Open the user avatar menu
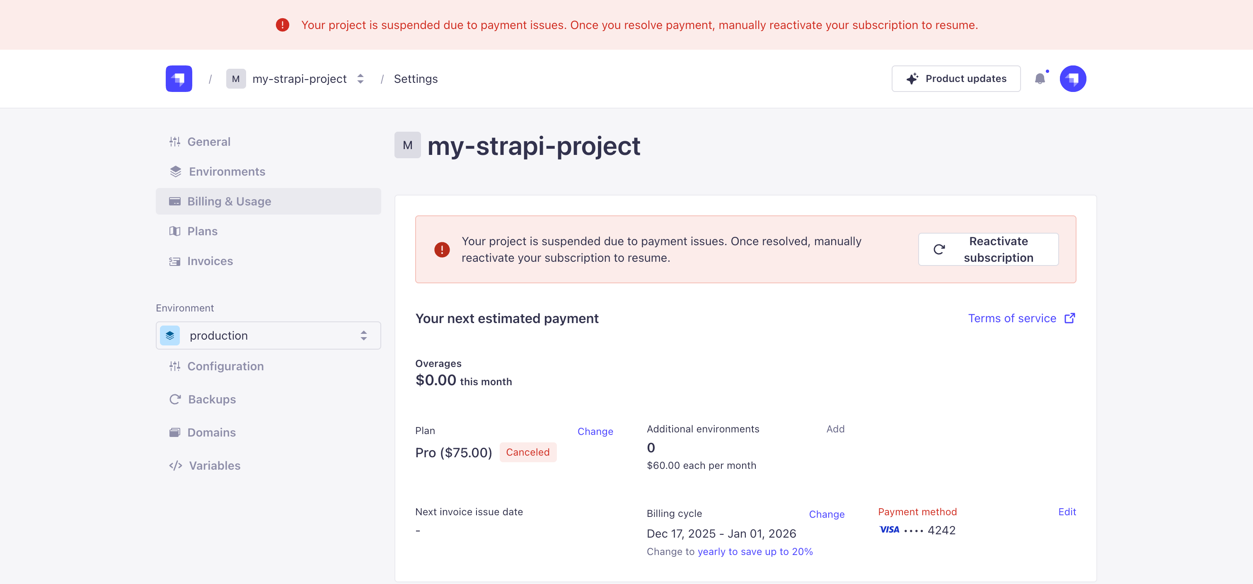The image size is (1253, 584). [1072, 79]
